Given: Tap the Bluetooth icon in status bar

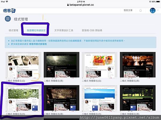Looking at the screenshot, I should click(150, 2).
